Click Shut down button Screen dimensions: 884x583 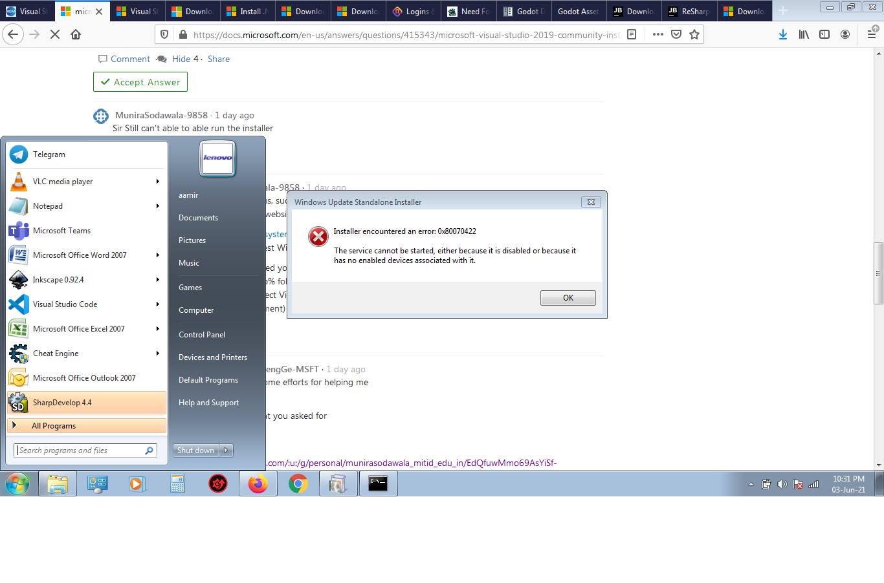tap(196, 450)
